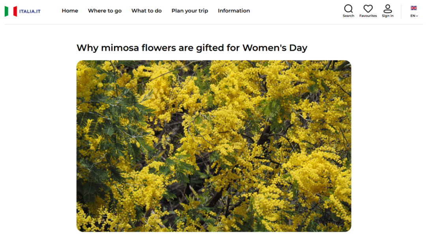Open the What to do menu
The width and height of the screenshot is (426, 236).
click(x=146, y=11)
